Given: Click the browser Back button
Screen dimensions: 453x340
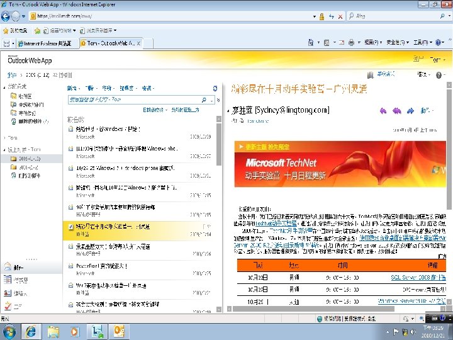Looking at the screenshot, I should [6, 16].
